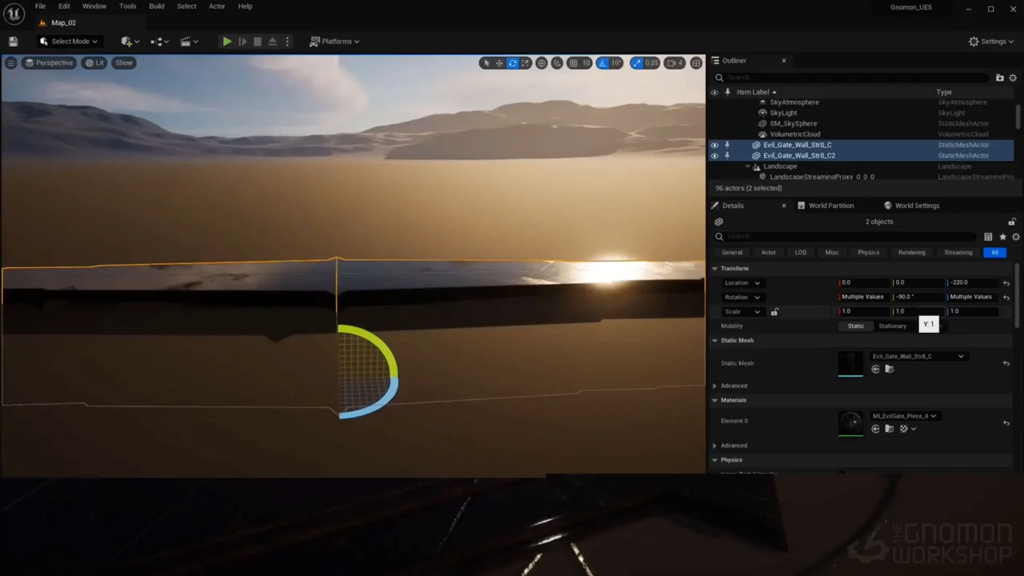The height and width of the screenshot is (576, 1024).
Task: Click the skip frame playback button
Action: [x=242, y=42]
